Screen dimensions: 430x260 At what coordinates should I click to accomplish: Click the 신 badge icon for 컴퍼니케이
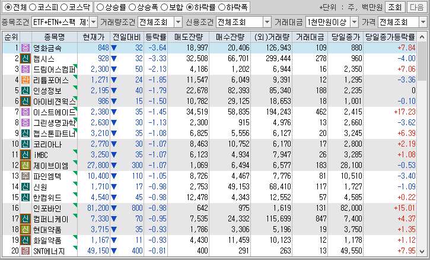(26, 219)
